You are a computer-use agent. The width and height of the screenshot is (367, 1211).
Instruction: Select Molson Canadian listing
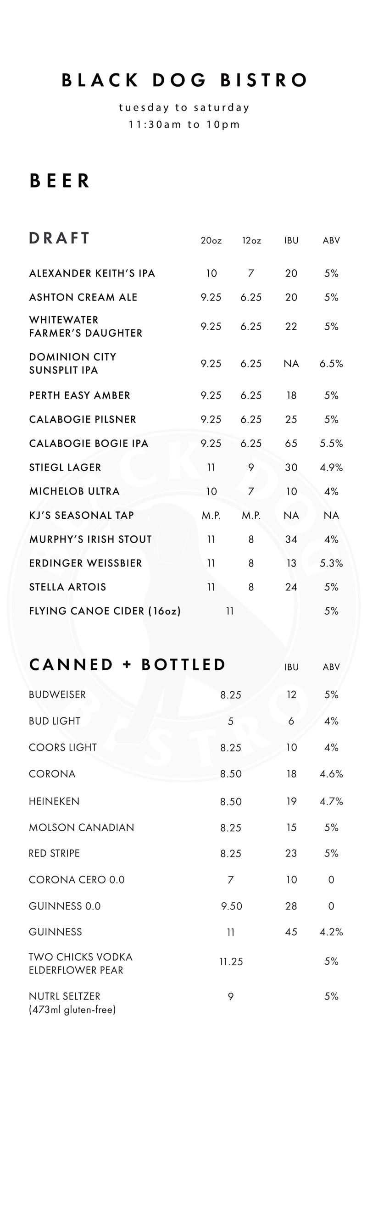[x=81, y=828]
